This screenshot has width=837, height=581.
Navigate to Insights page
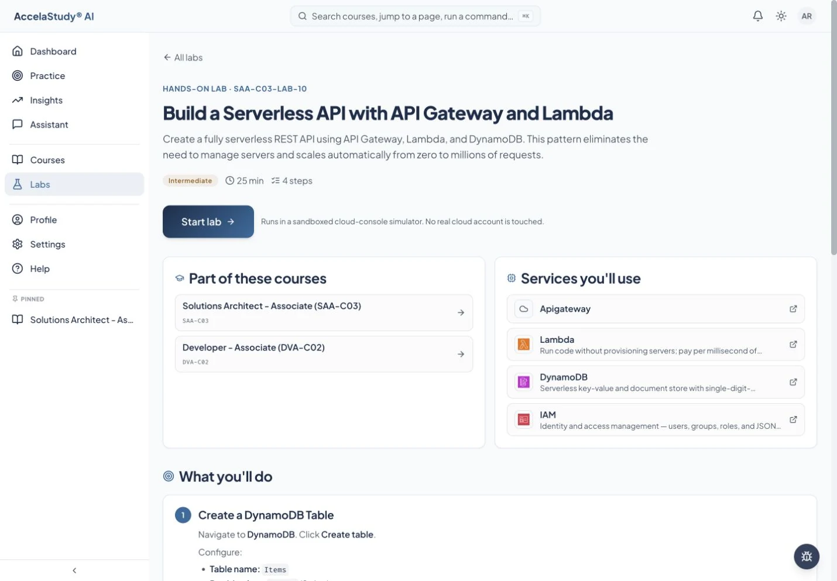pyautogui.click(x=74, y=101)
